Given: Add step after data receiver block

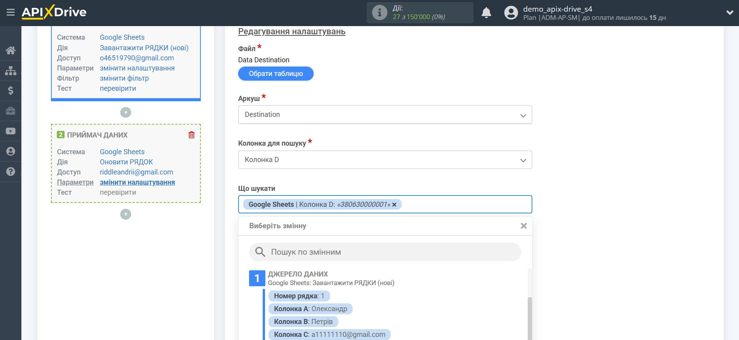Looking at the screenshot, I should (126, 214).
